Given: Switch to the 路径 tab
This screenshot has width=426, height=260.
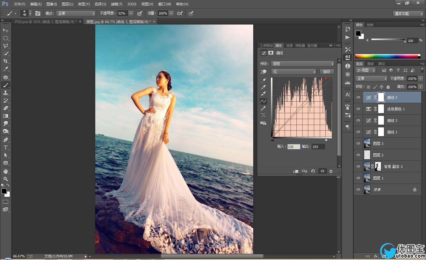Looking at the screenshot, I should coord(382,64).
